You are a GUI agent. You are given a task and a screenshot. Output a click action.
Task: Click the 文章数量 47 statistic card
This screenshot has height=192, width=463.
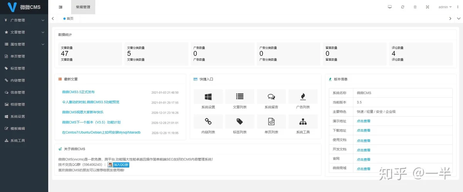90,54
